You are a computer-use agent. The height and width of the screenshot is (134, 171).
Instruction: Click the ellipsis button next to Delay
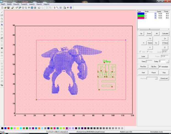click(x=167, y=62)
